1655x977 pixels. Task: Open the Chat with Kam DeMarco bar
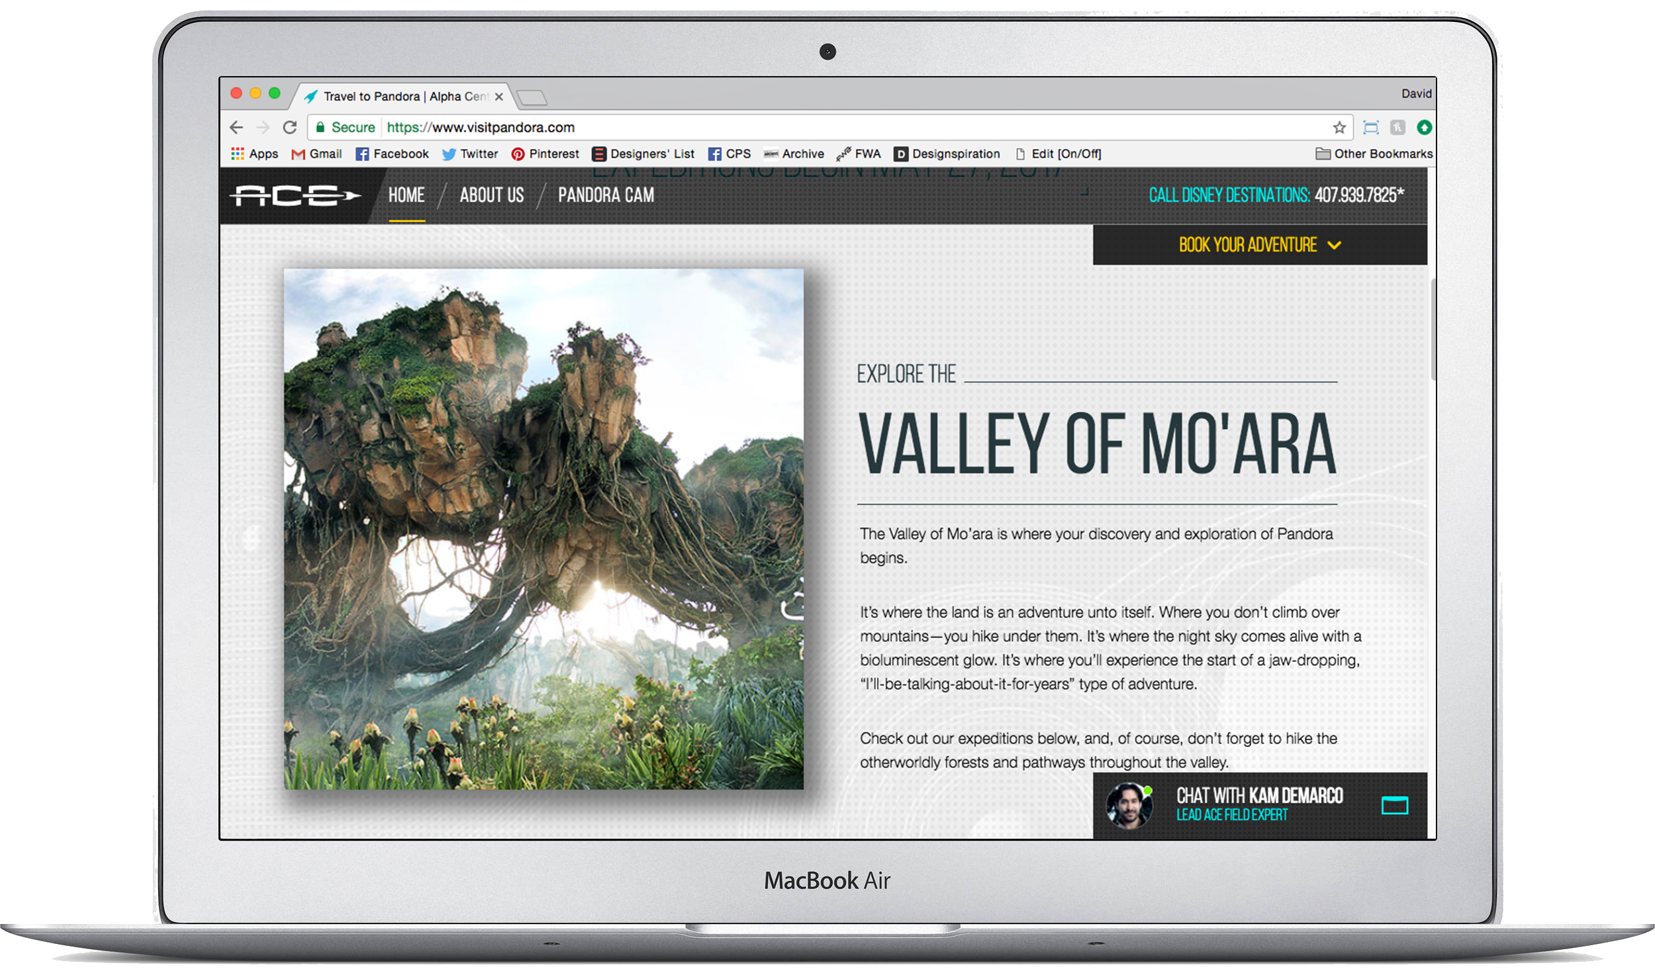[1260, 806]
